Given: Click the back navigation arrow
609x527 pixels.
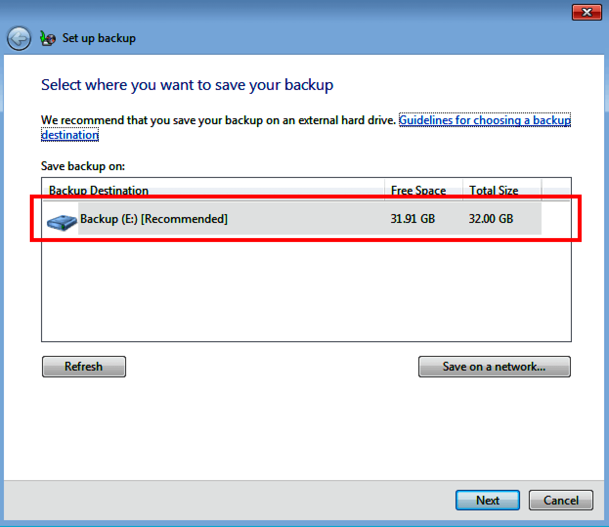Looking at the screenshot, I should point(19,38).
